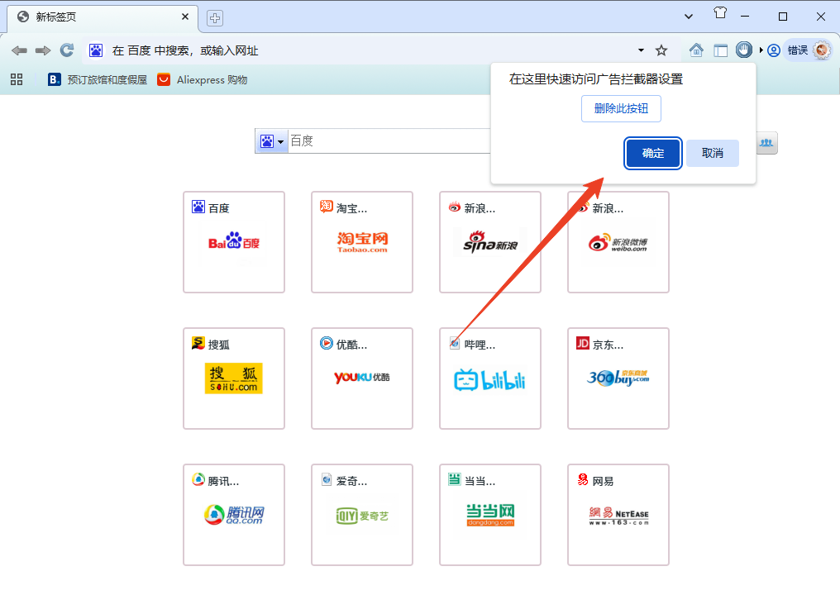
Task: Click the gear icon next to 错误
Action: click(821, 50)
